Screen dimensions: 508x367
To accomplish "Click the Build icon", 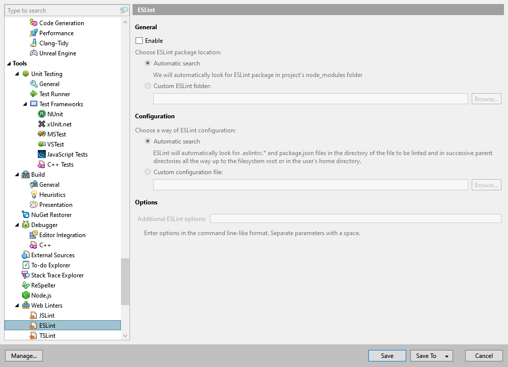I will (26, 174).
